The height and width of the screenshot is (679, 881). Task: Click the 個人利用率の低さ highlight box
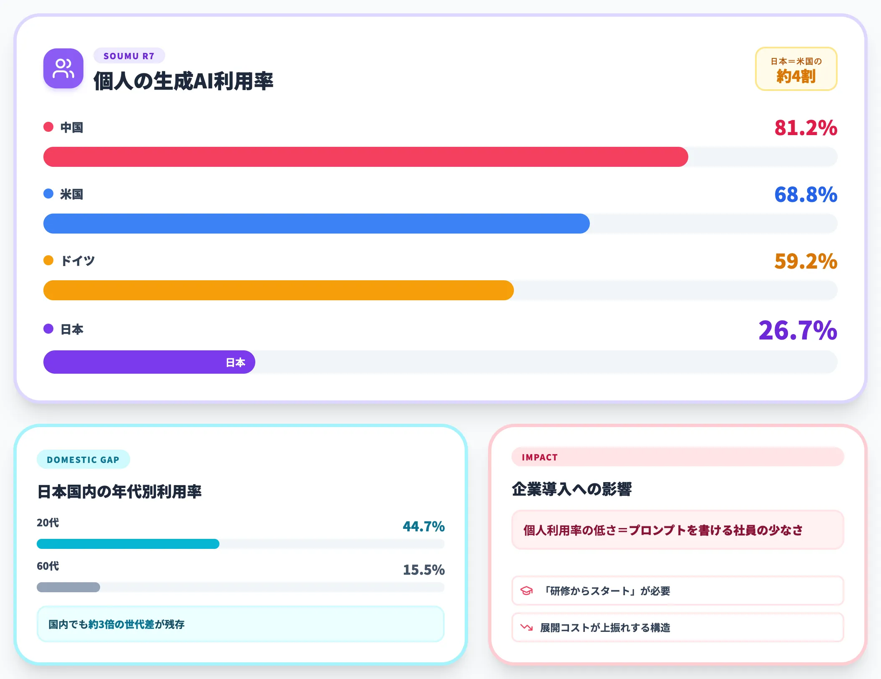tap(678, 530)
